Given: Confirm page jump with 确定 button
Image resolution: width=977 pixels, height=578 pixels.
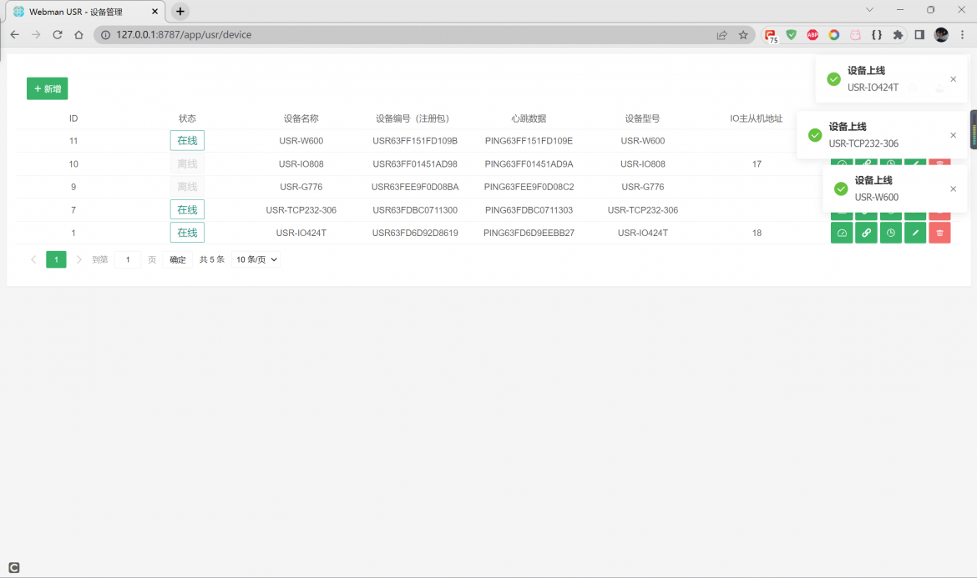Looking at the screenshot, I should 178,259.
